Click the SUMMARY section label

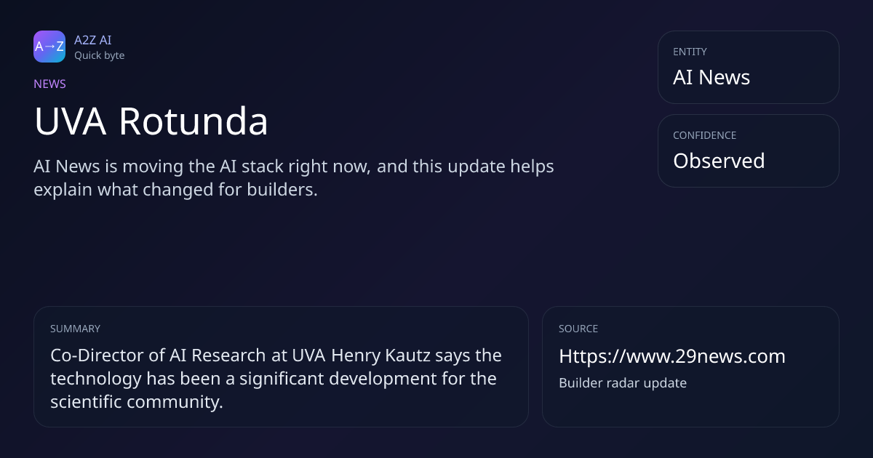point(75,329)
